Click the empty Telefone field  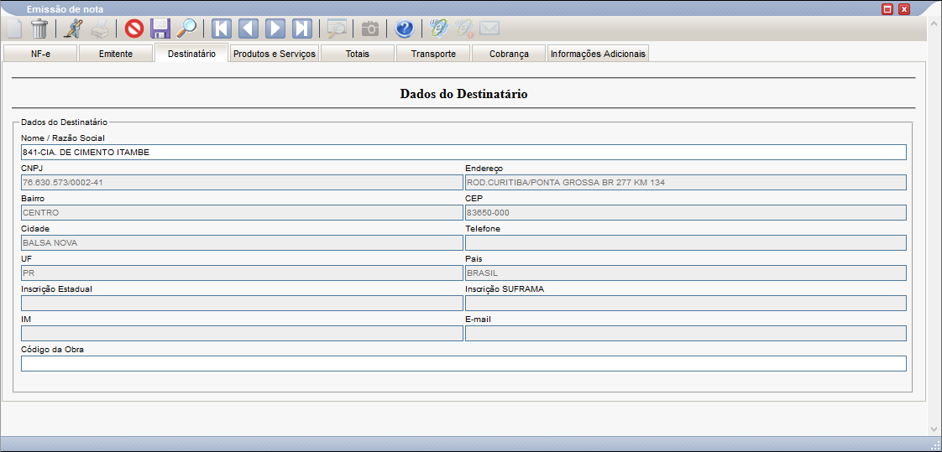685,242
